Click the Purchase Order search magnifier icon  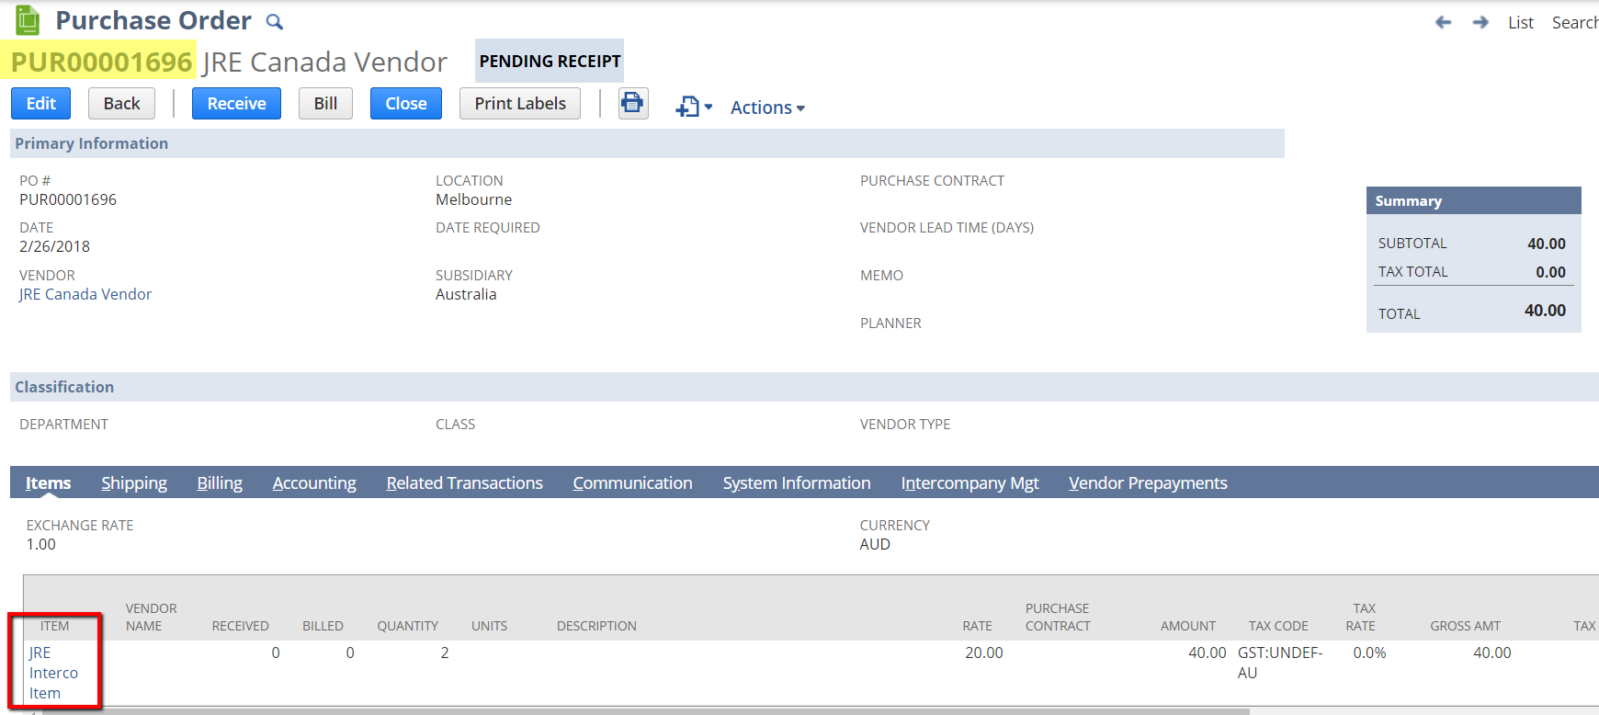pyautogui.click(x=274, y=22)
